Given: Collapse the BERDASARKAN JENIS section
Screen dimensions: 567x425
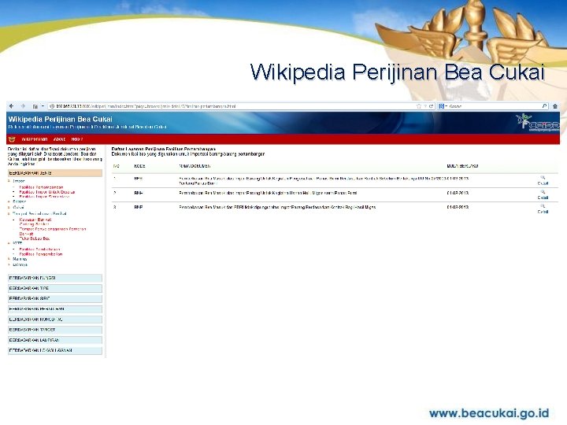Looking at the screenshot, I should (x=55, y=173).
